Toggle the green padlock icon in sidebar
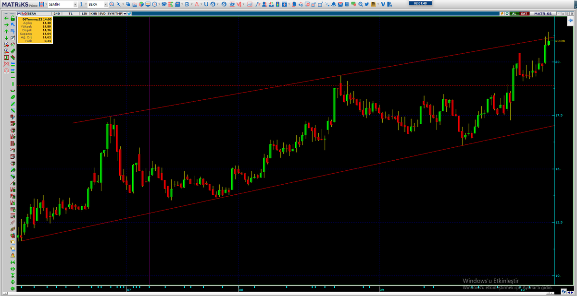Image resolution: width=577 pixels, height=296 pixels. pos(13,18)
